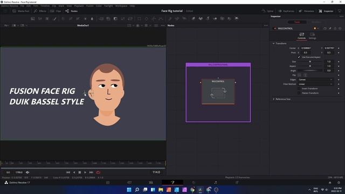The image size is (345, 194).
Task: Add a Background node from toolbar
Action: [x=33, y=19]
